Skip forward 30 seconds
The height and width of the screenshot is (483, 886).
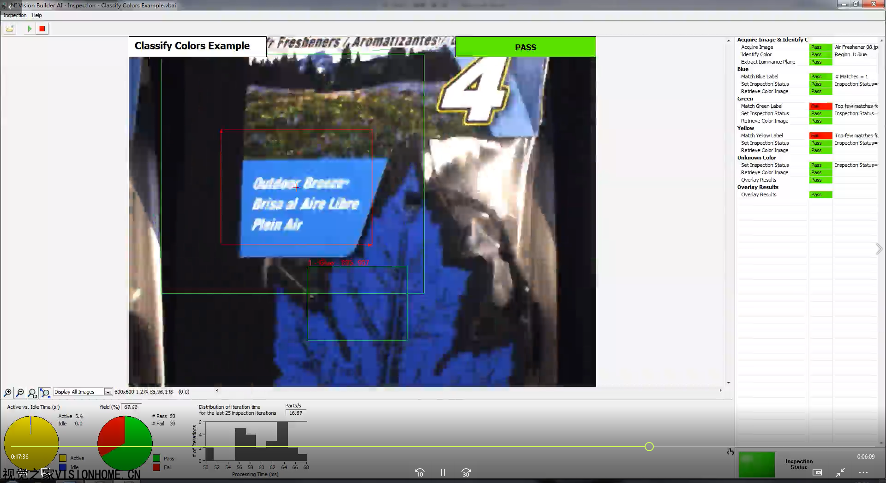466,472
